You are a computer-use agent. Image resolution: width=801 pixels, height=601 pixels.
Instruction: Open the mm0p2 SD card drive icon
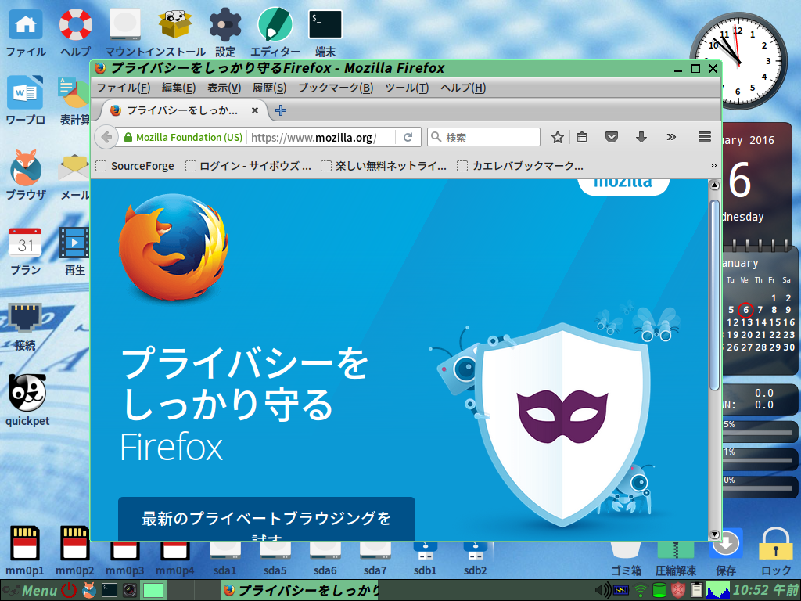pyautogui.click(x=75, y=543)
